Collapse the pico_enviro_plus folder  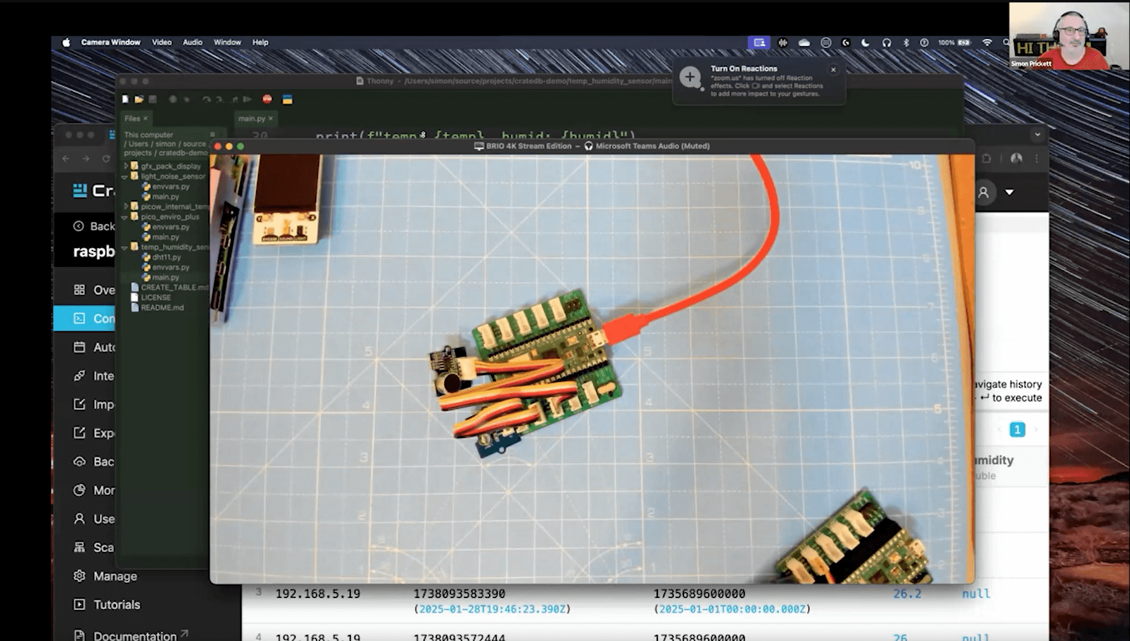[x=126, y=216]
